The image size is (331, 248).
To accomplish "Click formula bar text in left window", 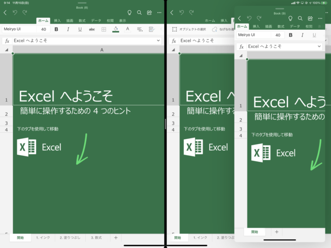I will [30, 41].
